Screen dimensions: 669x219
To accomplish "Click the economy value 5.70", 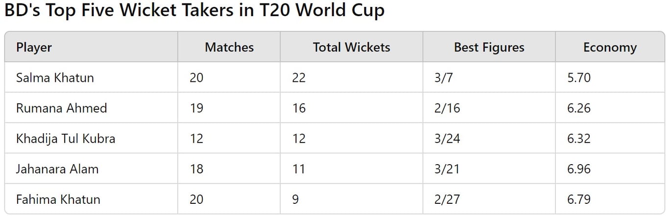I will pos(579,78).
